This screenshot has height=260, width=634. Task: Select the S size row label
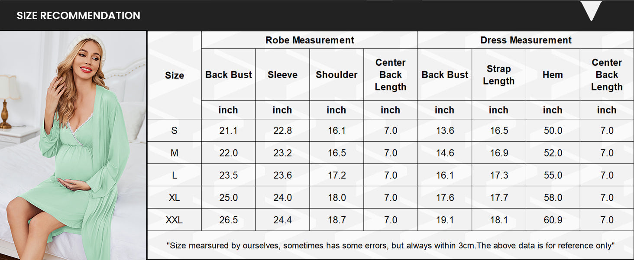click(175, 130)
